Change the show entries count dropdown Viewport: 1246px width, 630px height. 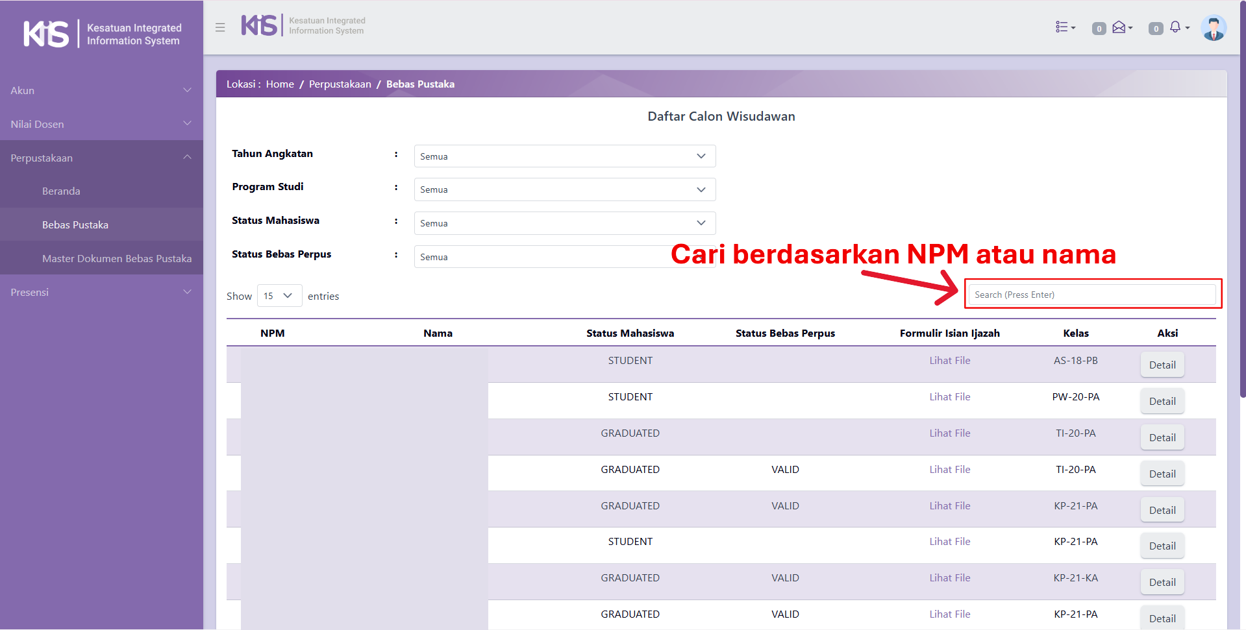(279, 296)
